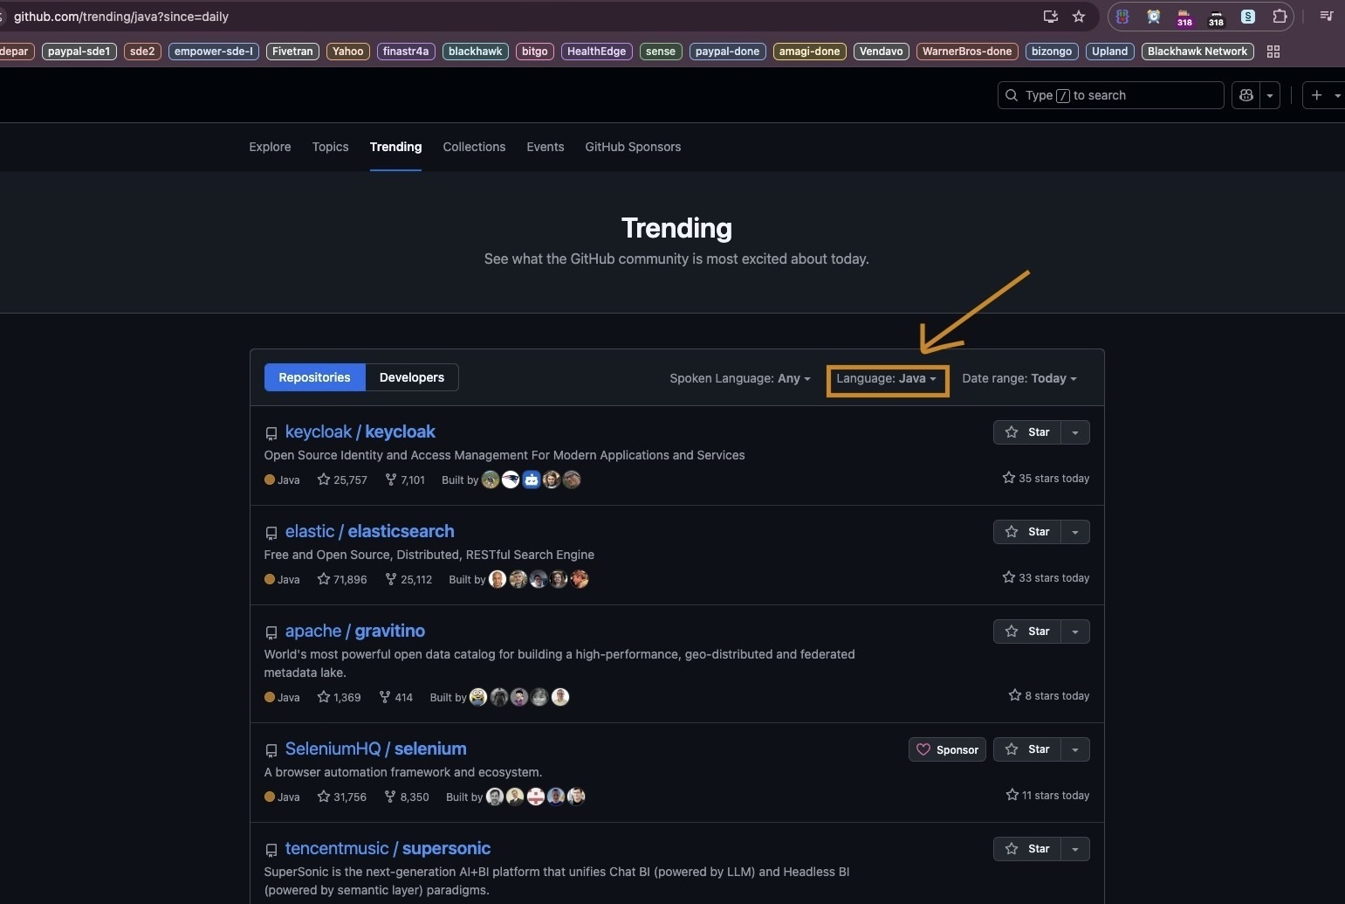Screen dimensions: 1345x904
Task: Click the S extension icon in toolbar
Action: [1248, 17]
